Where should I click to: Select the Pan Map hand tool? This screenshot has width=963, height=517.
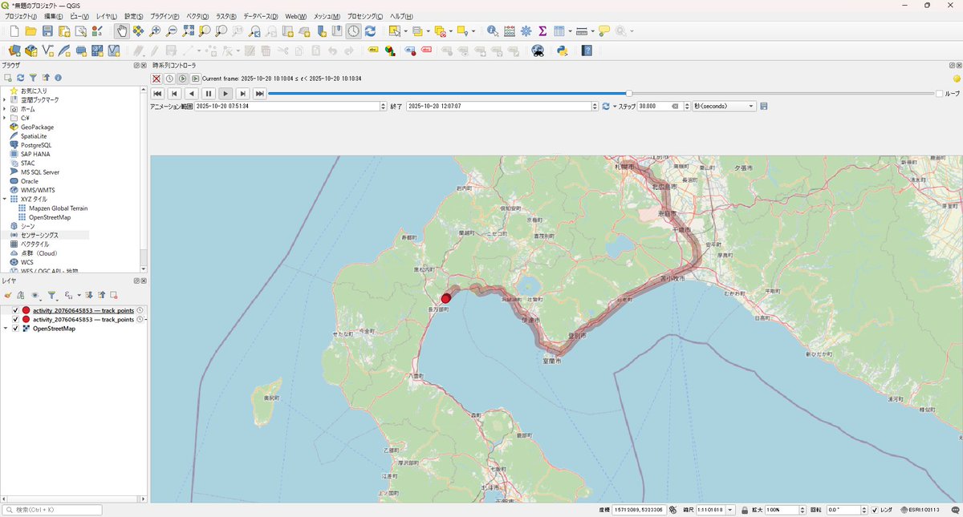(x=121, y=31)
